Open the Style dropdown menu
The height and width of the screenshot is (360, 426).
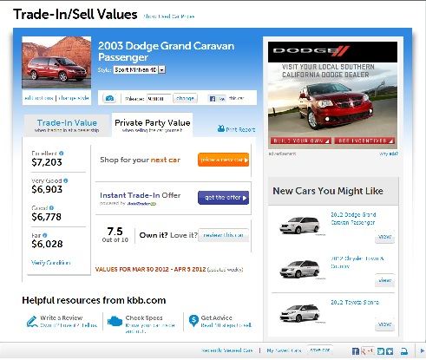click(x=162, y=69)
